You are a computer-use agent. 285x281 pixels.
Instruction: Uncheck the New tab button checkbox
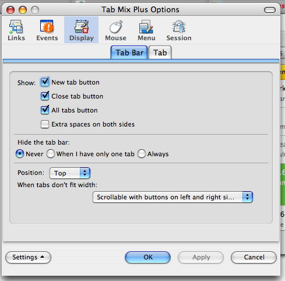45,82
